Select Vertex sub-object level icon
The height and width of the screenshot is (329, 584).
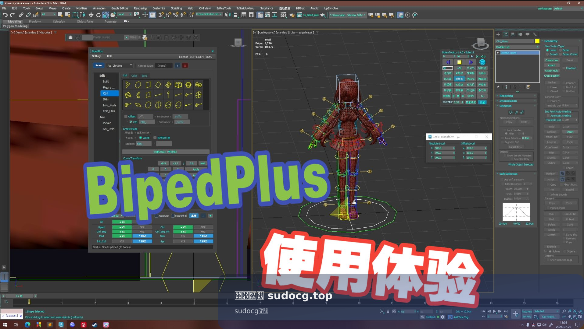[x=511, y=112]
